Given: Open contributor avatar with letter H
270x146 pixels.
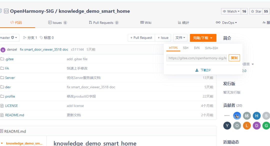Looking at the screenshot, I should point(256,116).
